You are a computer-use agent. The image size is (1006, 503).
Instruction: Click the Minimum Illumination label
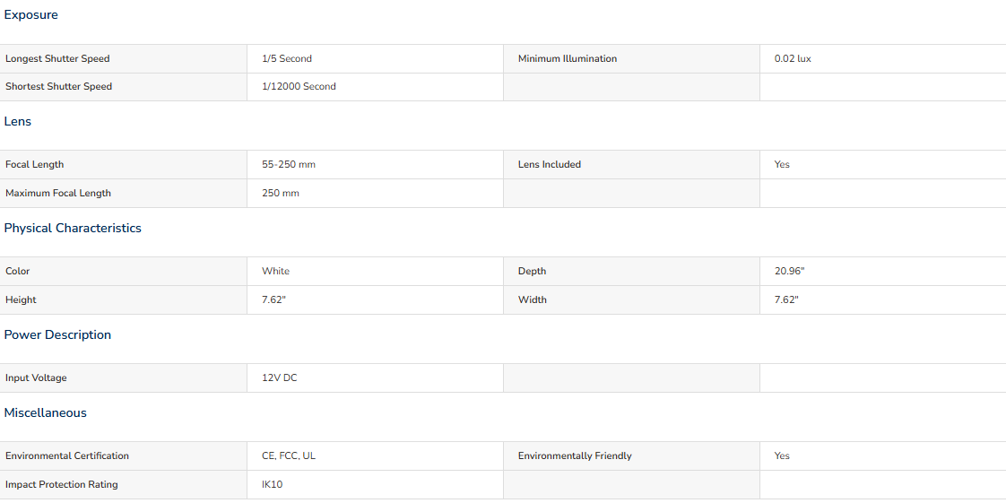(x=568, y=58)
